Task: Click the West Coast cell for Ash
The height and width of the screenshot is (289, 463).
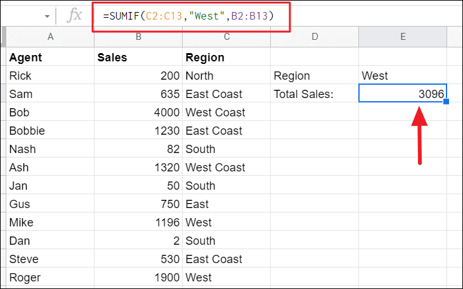Action: point(226,168)
